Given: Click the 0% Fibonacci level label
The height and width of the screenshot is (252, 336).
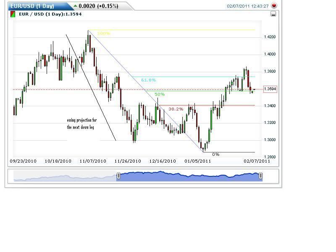Looking at the screenshot, I should coord(216,154).
